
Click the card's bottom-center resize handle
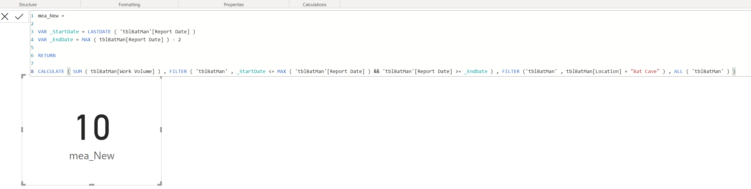pyautogui.click(x=92, y=185)
